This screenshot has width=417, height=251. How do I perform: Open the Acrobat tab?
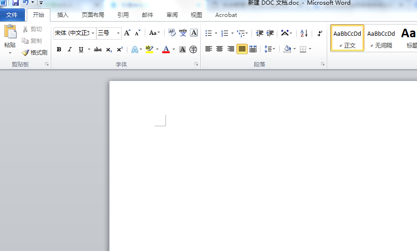(226, 15)
